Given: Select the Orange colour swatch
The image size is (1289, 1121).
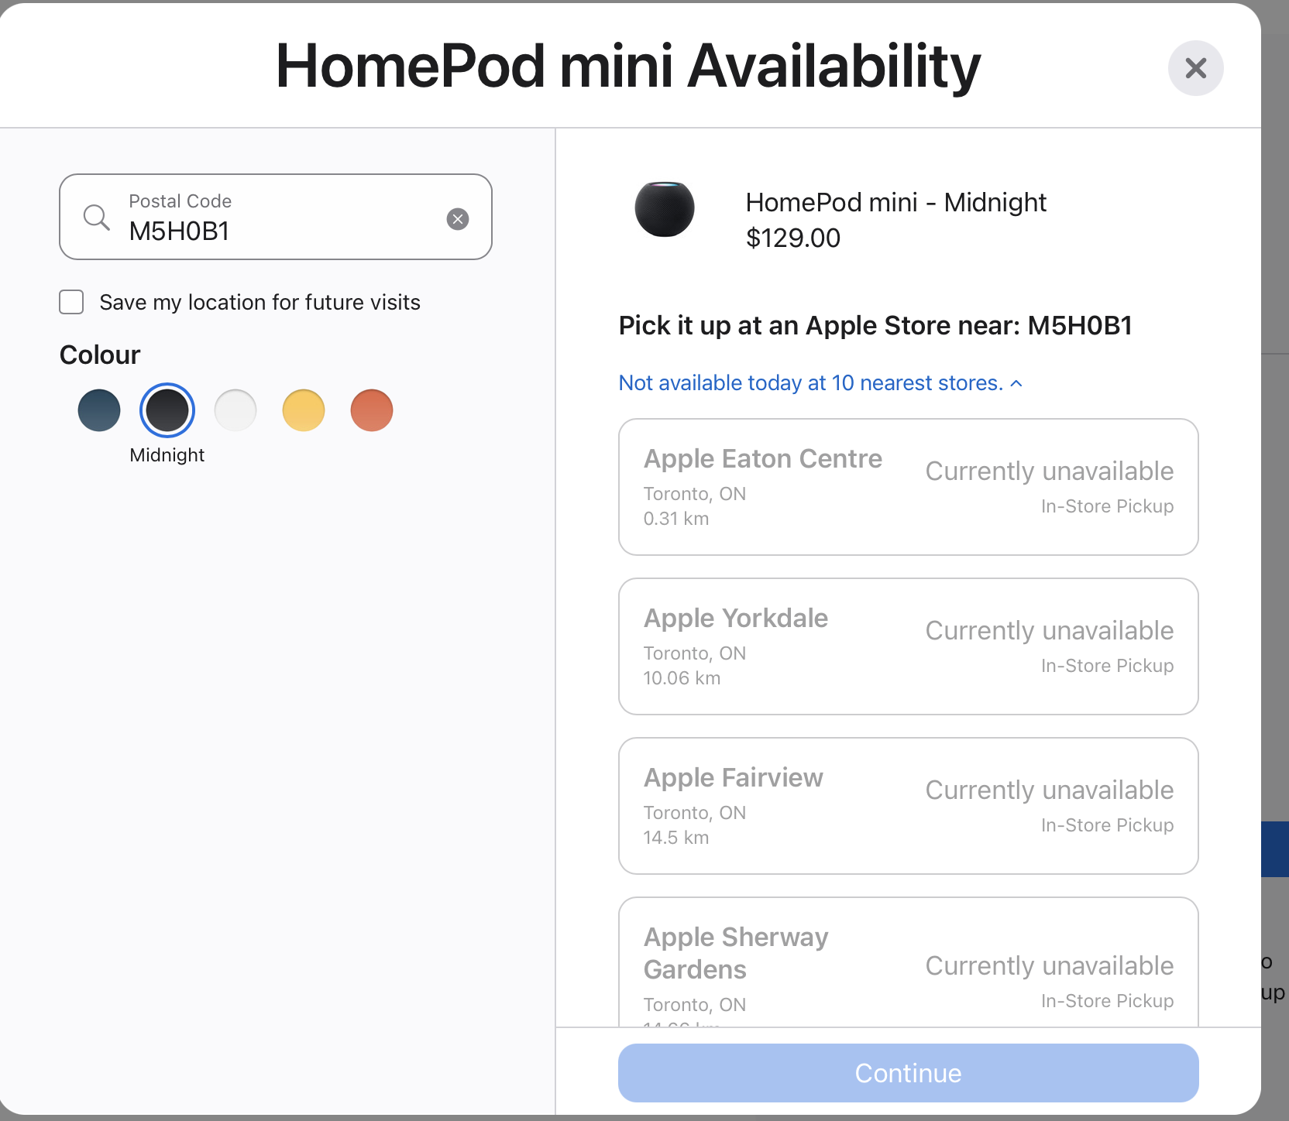Looking at the screenshot, I should 372,410.
